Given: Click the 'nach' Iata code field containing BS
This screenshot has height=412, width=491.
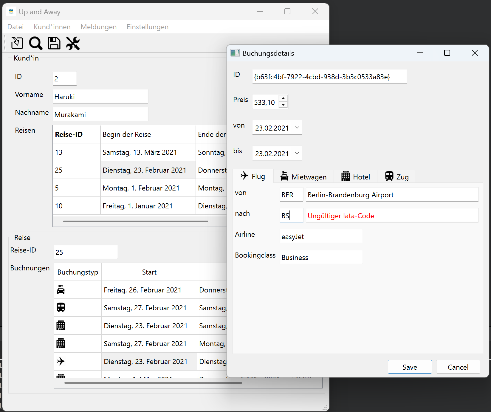Looking at the screenshot, I should point(291,215).
